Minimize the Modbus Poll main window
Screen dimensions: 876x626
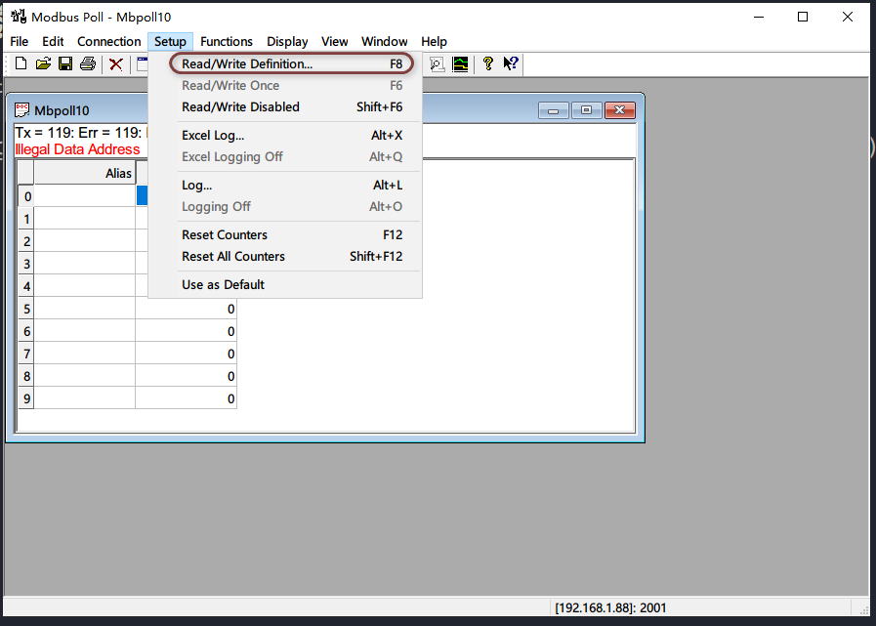pyautogui.click(x=759, y=17)
